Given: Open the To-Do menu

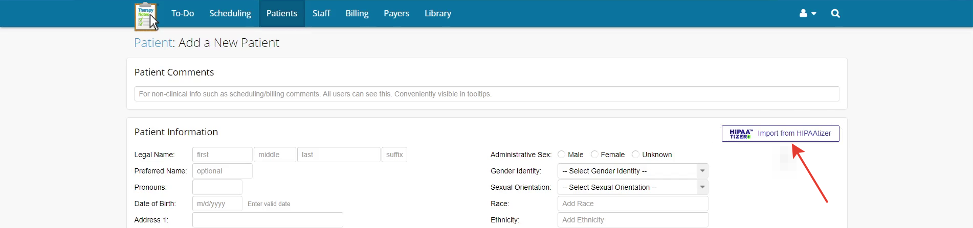Looking at the screenshot, I should (x=183, y=14).
